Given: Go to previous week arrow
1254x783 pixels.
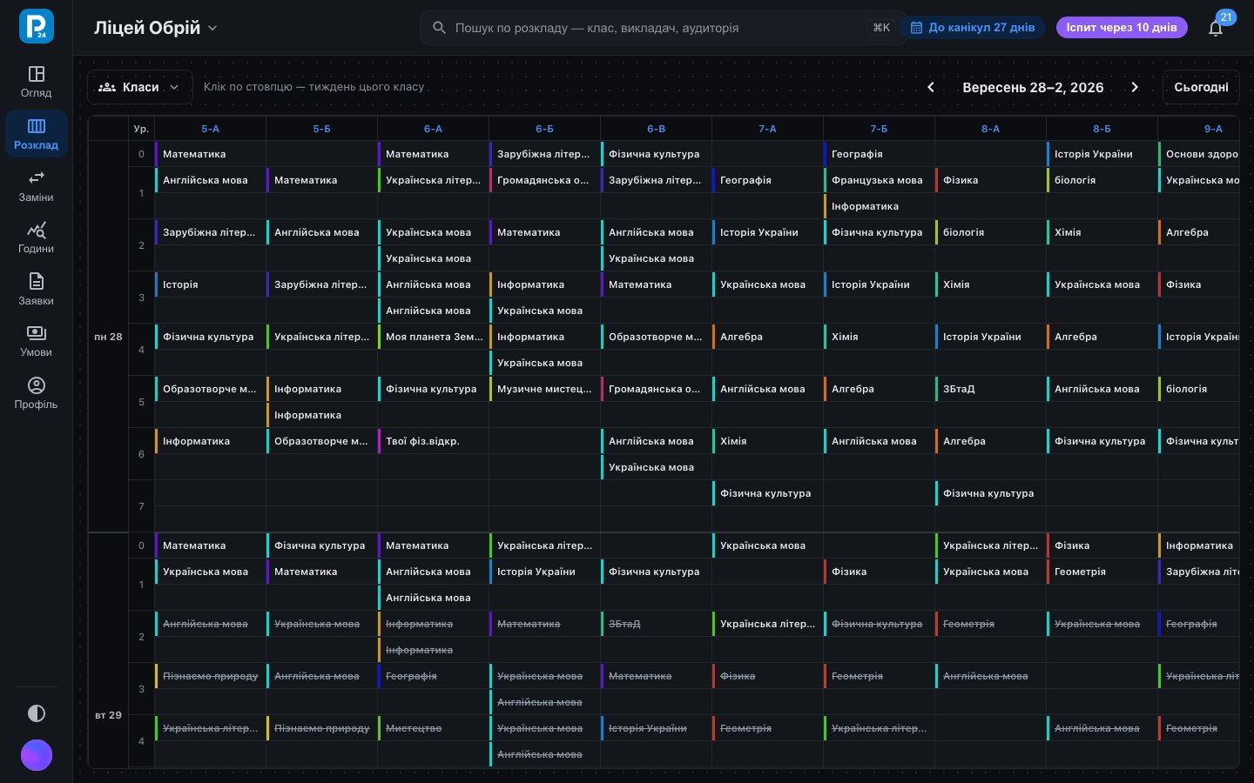Looking at the screenshot, I should (931, 87).
